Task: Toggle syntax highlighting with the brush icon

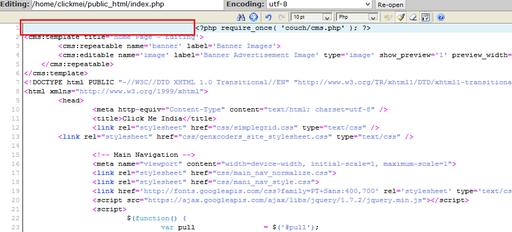Action: [x=401, y=17]
